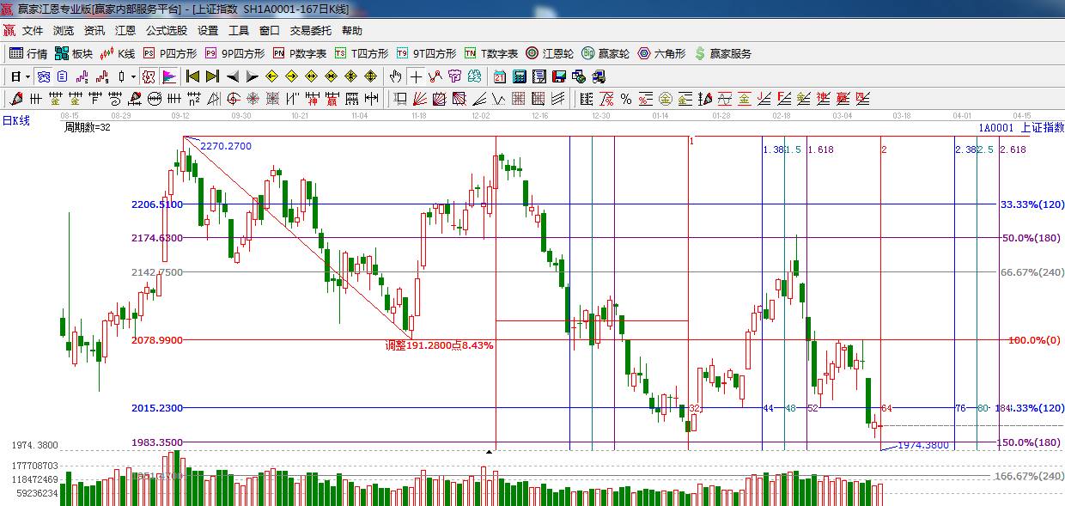Toggle the pink flag indicator button
This screenshot has height=506, width=1065.
169,76
